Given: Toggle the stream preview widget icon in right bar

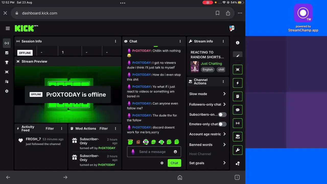Looking at the screenshot, I should tap(238, 70).
